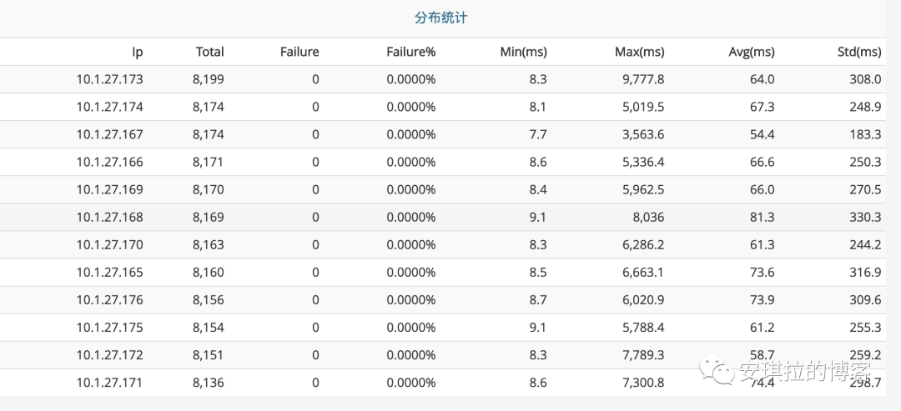The height and width of the screenshot is (411, 901).
Task: Click the Avg(ms) column header
Action: [x=751, y=52]
